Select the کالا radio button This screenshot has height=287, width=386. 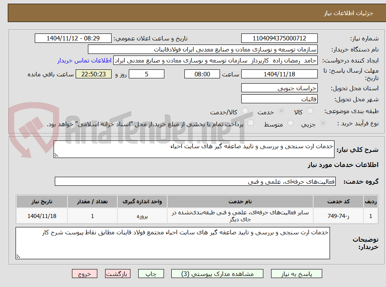point(310,111)
